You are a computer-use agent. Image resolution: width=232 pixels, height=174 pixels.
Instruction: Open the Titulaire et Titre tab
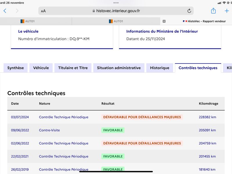pos(73,68)
